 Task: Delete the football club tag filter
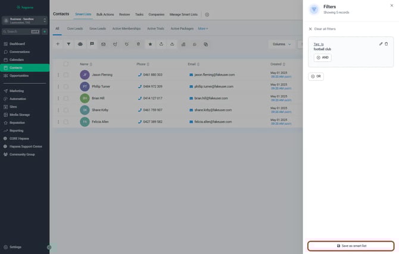pyautogui.click(x=386, y=44)
